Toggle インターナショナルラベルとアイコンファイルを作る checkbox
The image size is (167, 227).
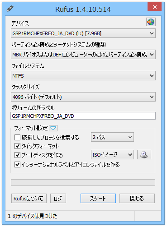tap(17, 164)
